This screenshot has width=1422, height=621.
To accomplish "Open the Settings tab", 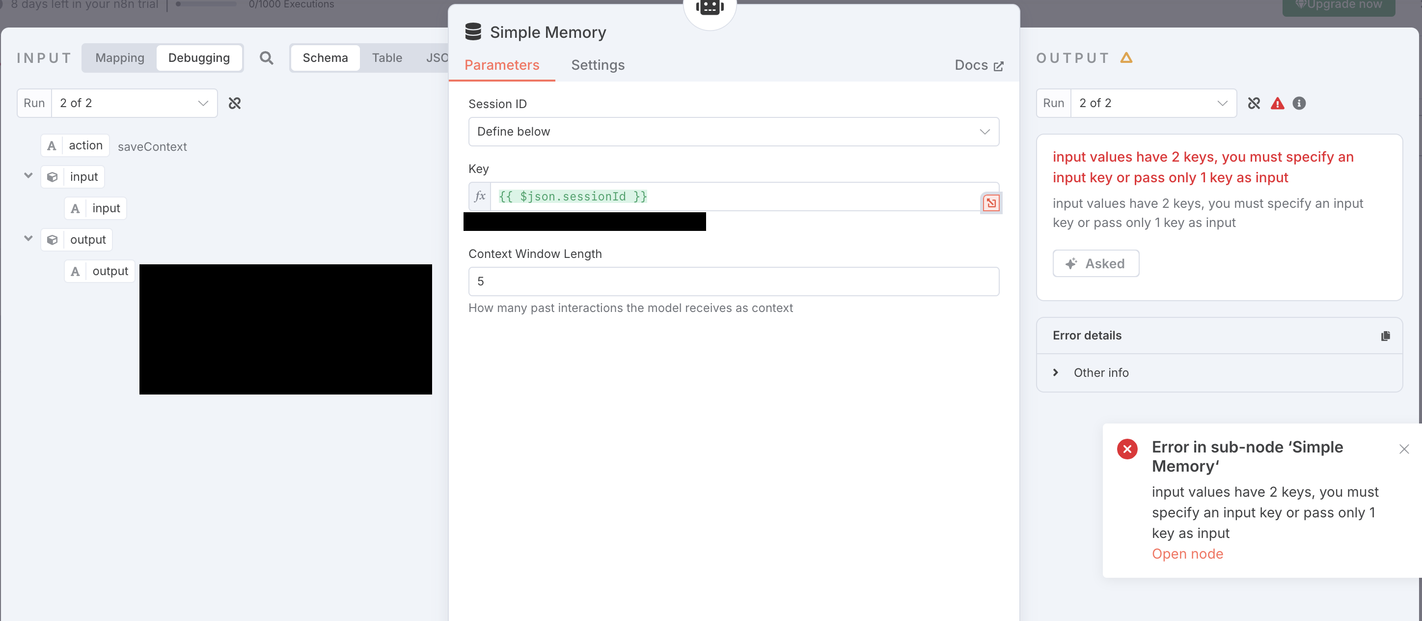I will tap(597, 65).
